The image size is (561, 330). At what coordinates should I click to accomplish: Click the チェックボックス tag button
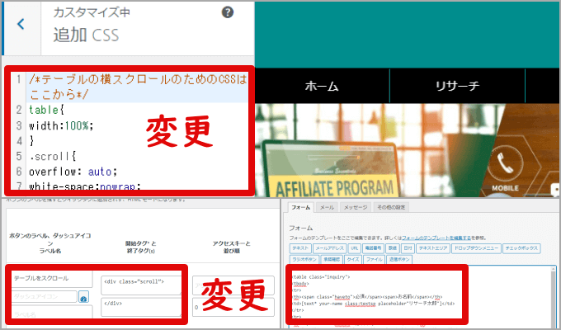pyautogui.click(x=521, y=248)
